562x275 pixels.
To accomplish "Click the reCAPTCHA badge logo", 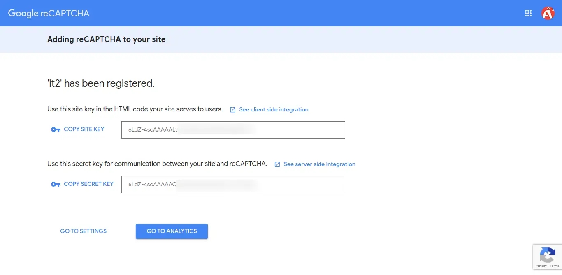I will 547,255.
